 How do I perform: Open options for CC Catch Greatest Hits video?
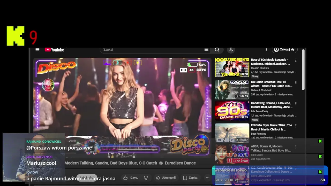click(296, 82)
